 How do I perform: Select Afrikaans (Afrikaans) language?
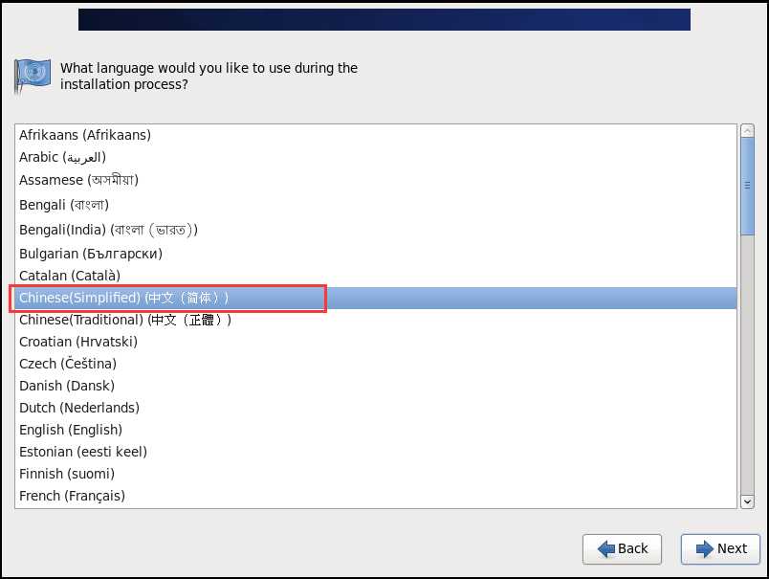click(x=376, y=135)
